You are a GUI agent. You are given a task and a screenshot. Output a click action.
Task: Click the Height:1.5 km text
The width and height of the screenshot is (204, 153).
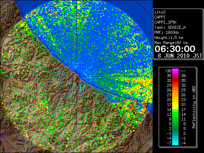click(169, 38)
